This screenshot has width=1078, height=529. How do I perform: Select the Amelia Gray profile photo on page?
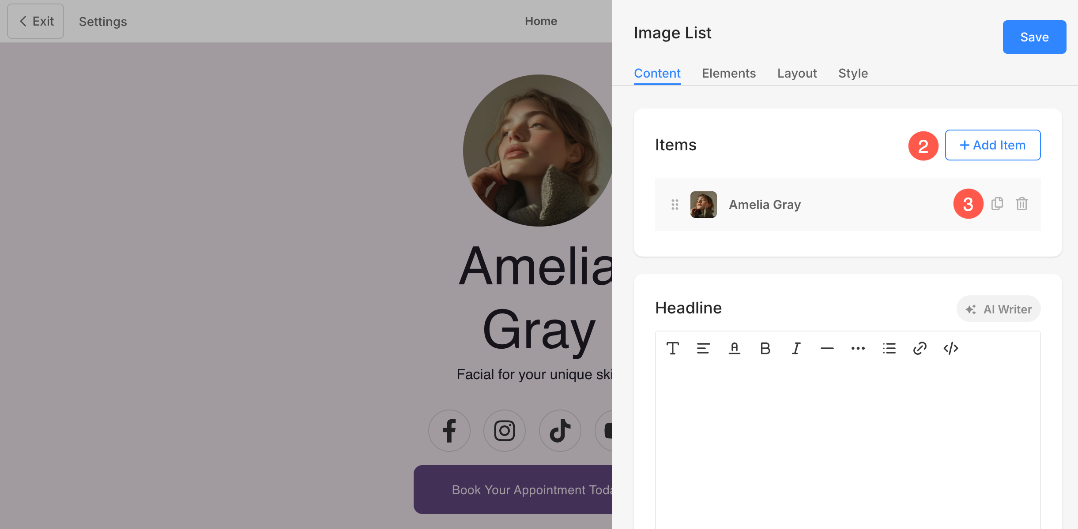(537, 150)
